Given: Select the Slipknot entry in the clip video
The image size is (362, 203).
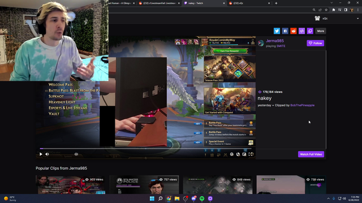Looking at the screenshot, I should click(56, 96).
